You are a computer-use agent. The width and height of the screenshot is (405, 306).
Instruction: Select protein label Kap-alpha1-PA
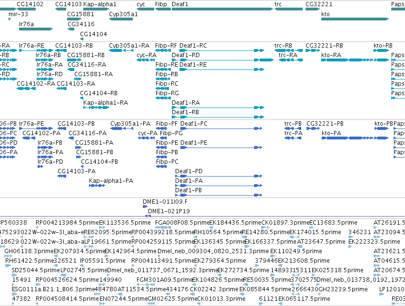tap(111, 181)
